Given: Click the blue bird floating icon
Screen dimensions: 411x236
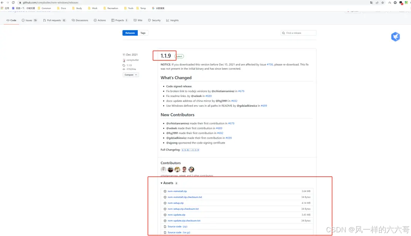Looking at the screenshot, I should (x=396, y=37).
